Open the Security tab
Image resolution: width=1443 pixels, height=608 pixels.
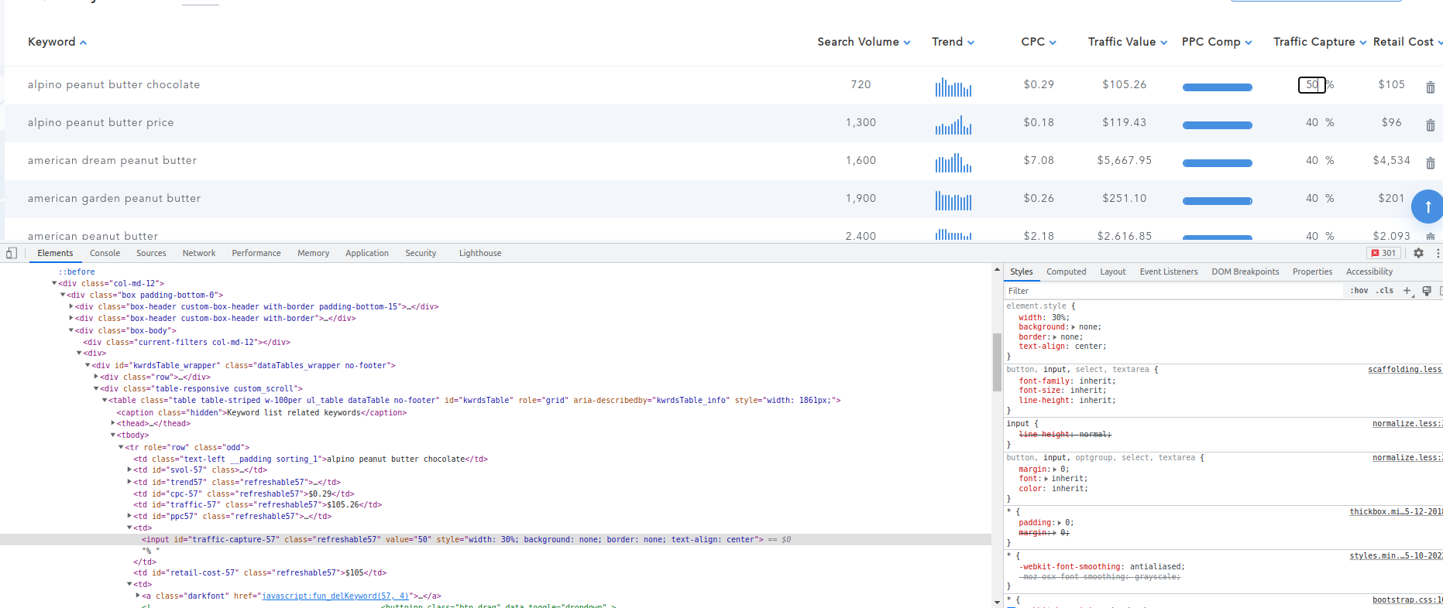click(421, 253)
